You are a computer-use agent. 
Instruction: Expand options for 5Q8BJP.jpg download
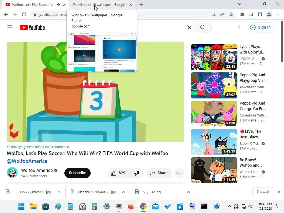tap(188, 192)
